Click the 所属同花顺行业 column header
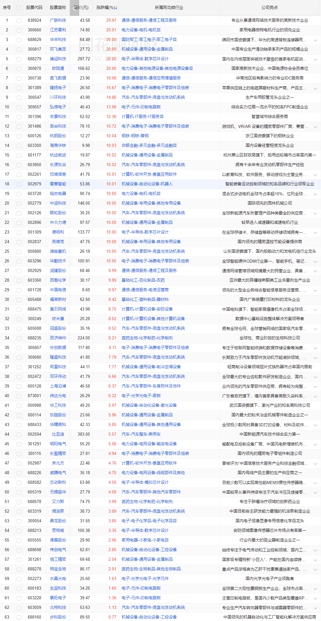 169,7
